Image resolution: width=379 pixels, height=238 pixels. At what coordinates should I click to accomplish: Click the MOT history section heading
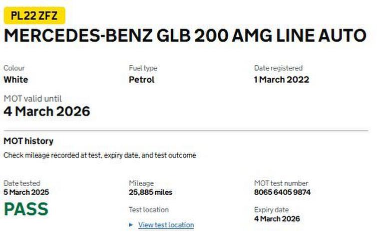point(28,141)
